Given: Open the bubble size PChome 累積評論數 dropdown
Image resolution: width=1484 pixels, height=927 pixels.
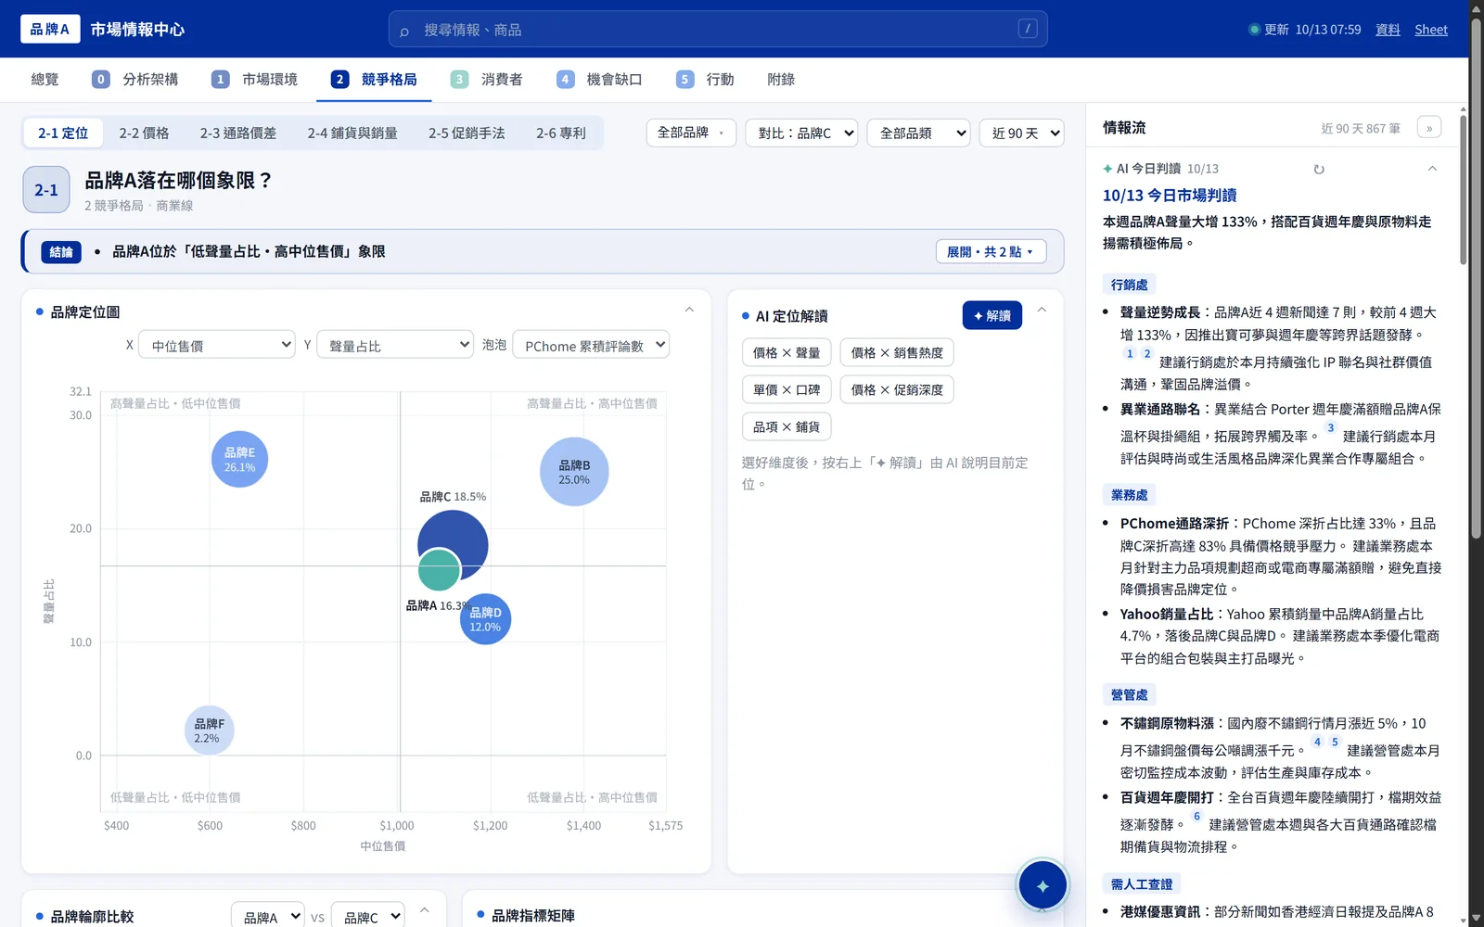Looking at the screenshot, I should 591,345.
